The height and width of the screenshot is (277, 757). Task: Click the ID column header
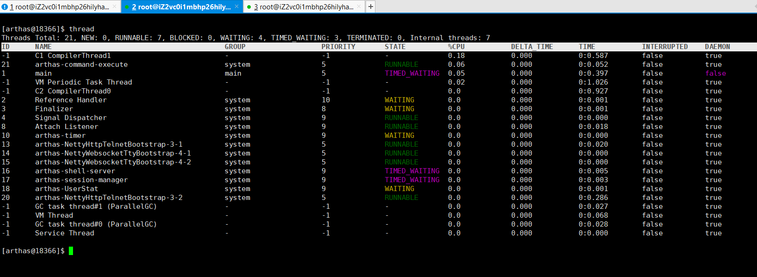[x=6, y=47]
